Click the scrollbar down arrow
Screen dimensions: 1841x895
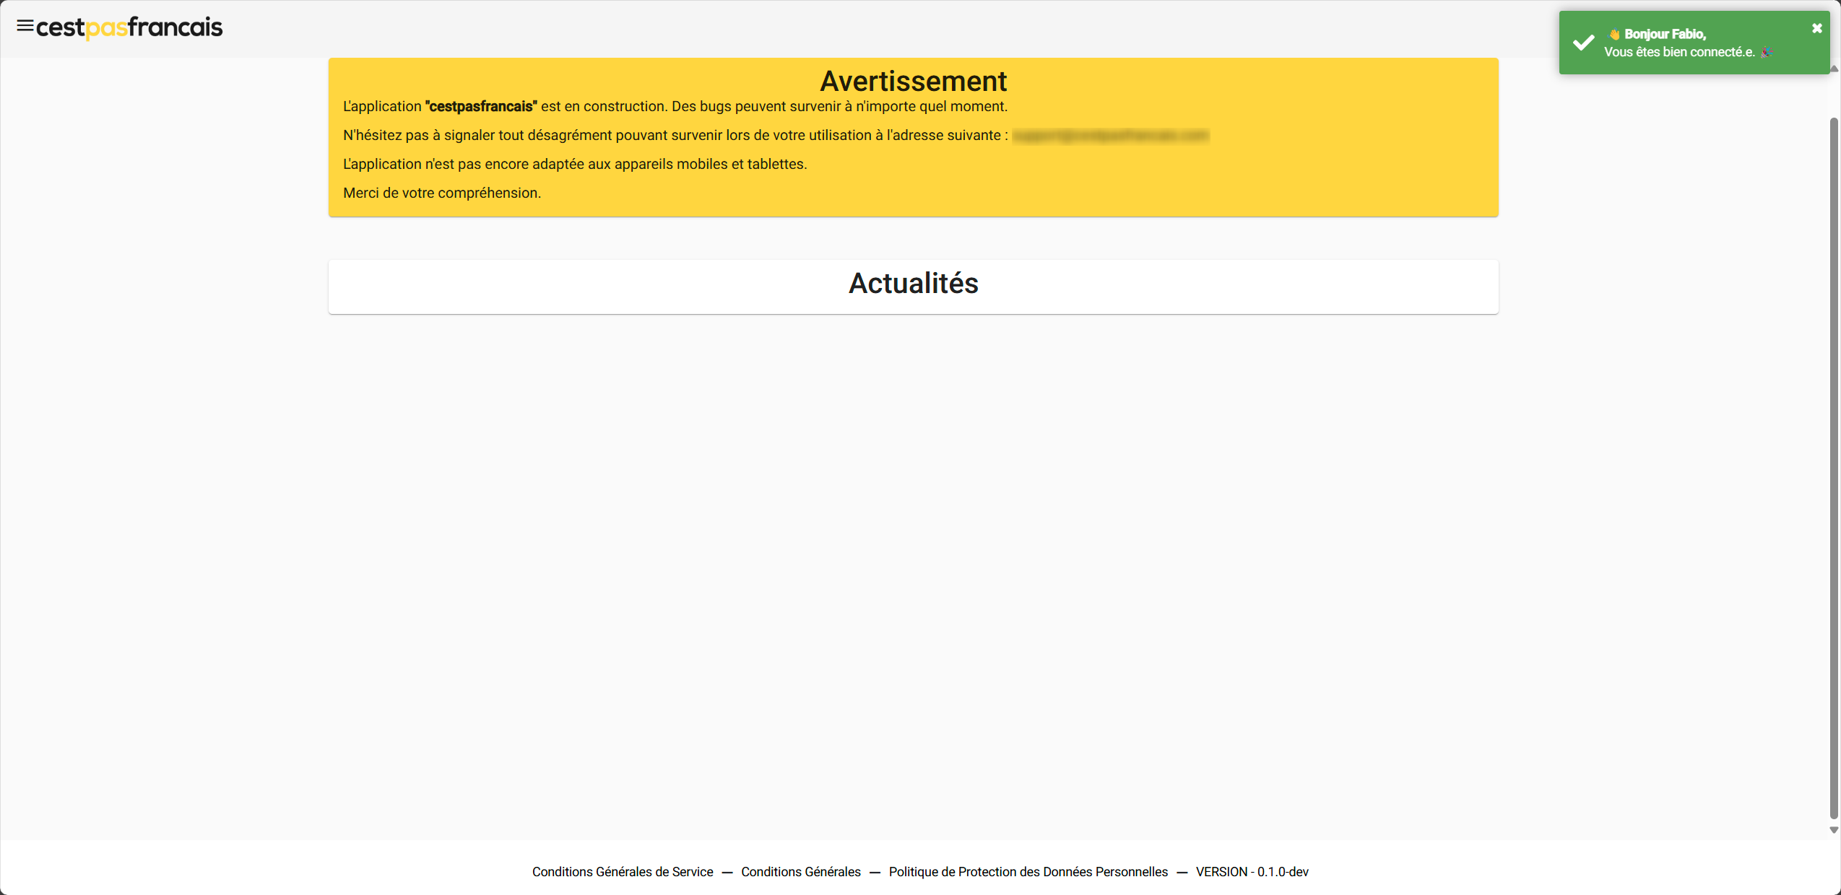pos(1834,830)
